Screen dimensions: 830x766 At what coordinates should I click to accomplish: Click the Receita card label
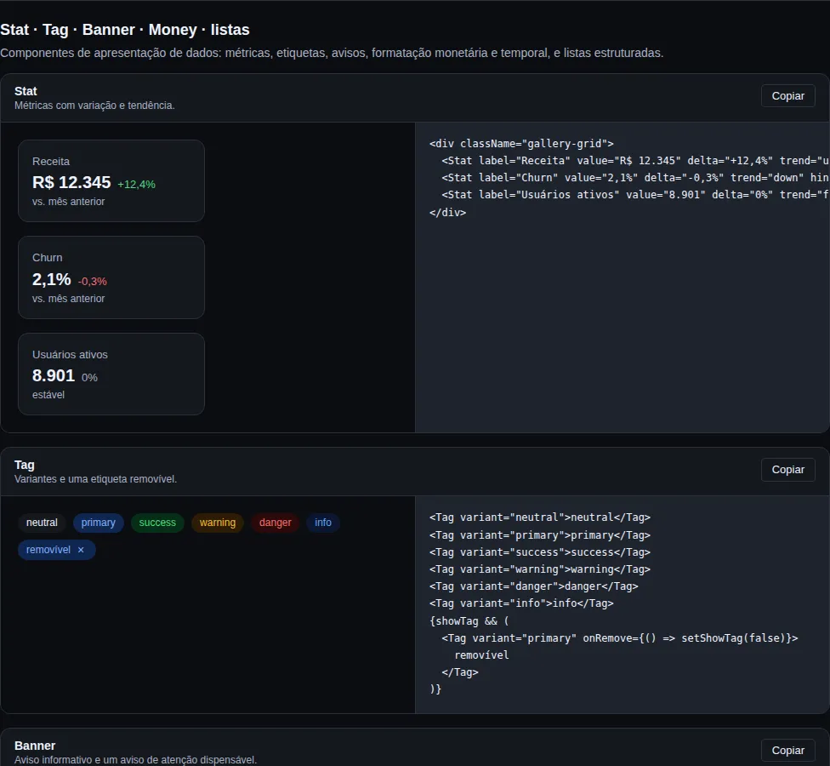(51, 161)
